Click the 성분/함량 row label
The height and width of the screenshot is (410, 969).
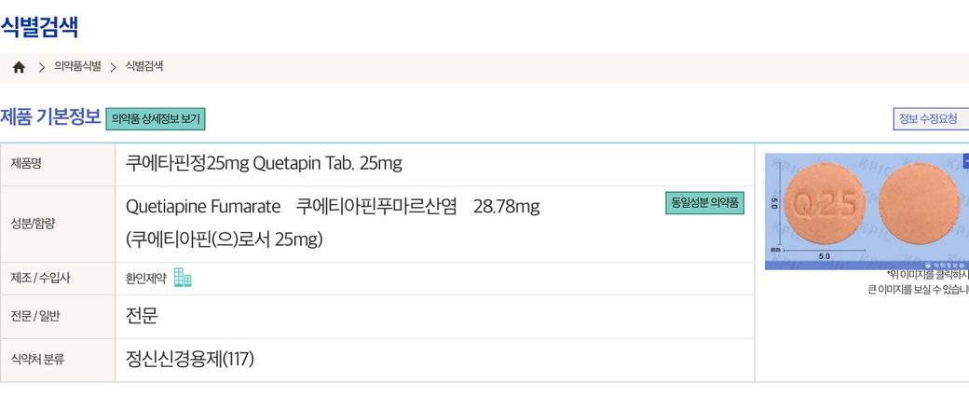(33, 224)
